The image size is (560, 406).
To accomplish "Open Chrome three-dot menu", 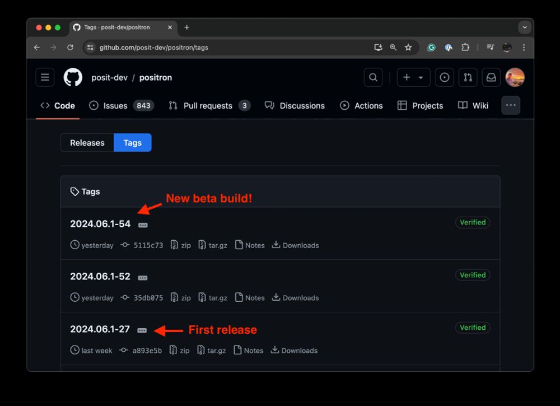I will 524,48.
